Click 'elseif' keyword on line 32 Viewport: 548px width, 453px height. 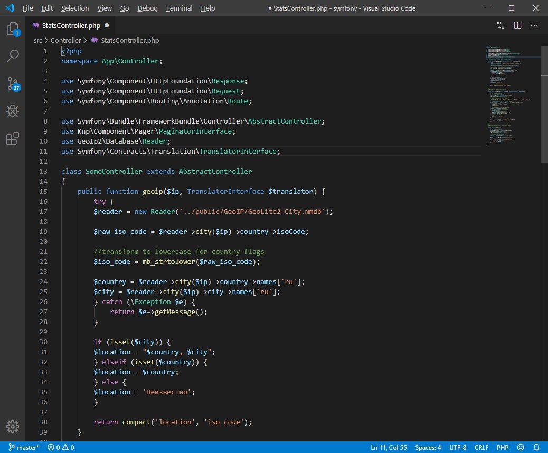[114, 362]
